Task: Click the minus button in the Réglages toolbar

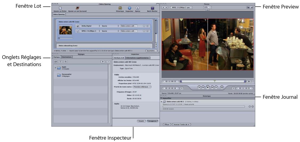Action: point(108,62)
